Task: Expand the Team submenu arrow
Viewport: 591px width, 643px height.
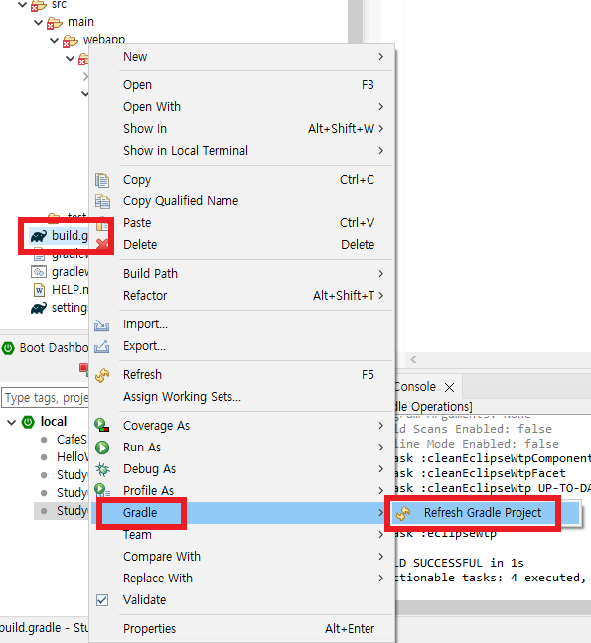Action: point(380,535)
